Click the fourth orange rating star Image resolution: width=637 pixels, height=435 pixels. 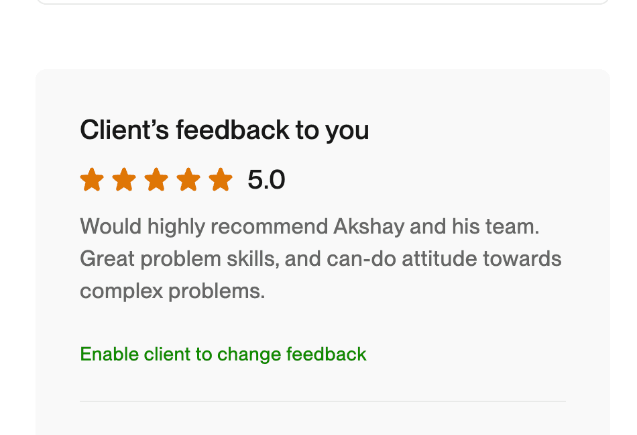[x=188, y=181]
